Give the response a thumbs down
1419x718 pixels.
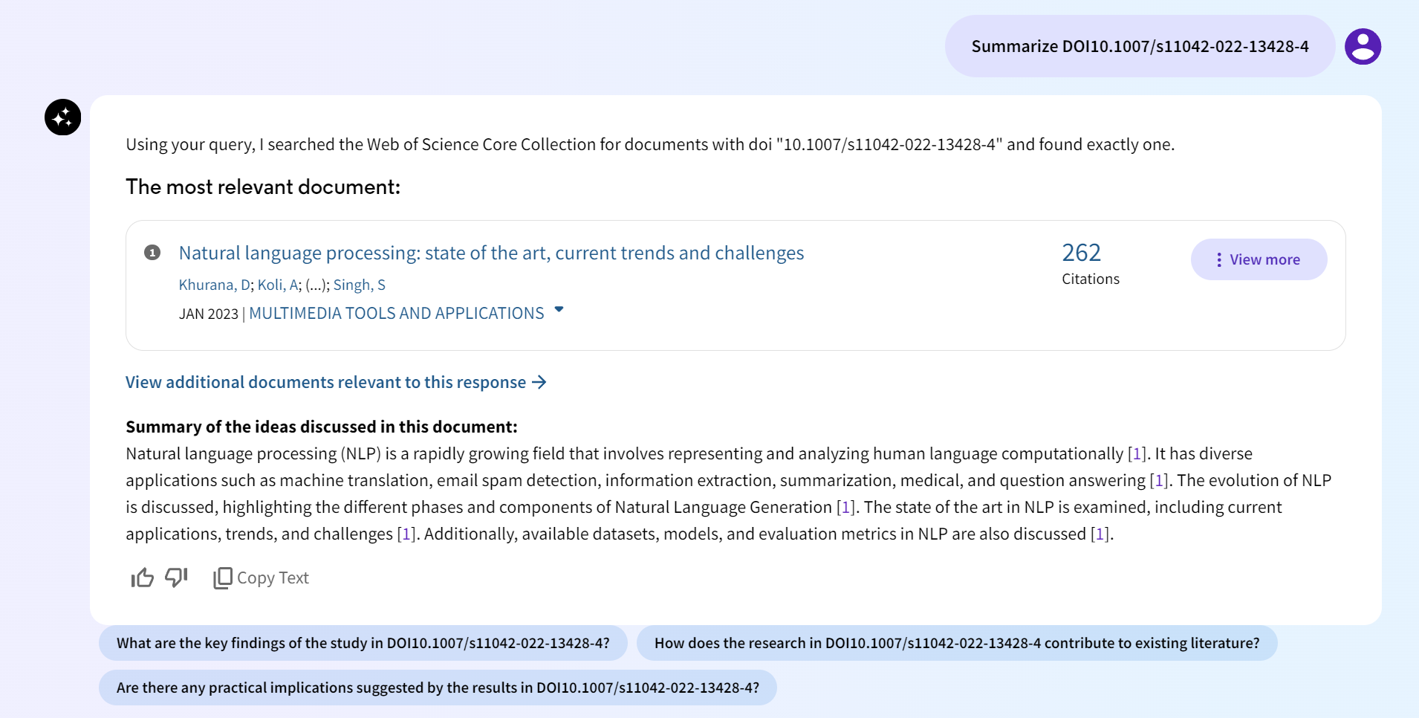click(176, 578)
